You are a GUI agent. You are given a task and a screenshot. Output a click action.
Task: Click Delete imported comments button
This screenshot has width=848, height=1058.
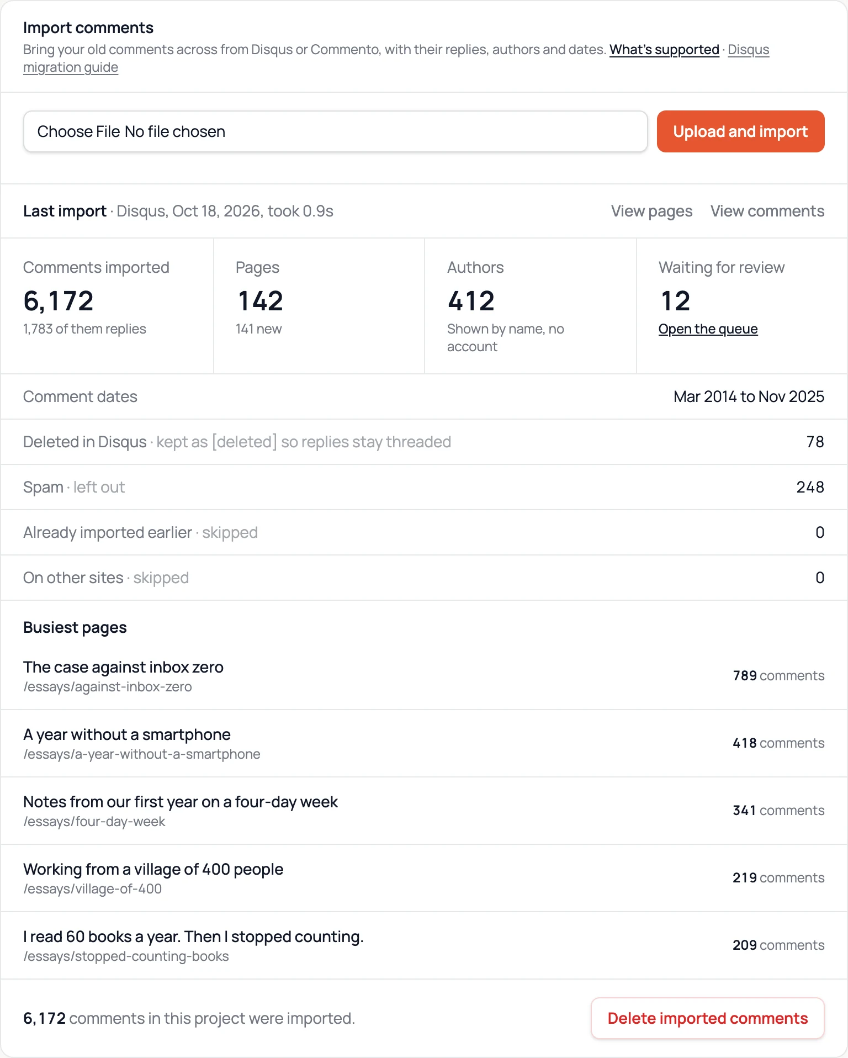pos(708,1018)
